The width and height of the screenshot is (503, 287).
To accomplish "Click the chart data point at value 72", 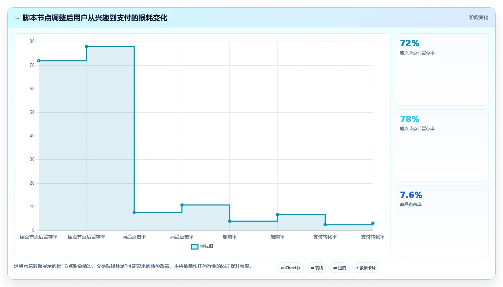I will [x=39, y=61].
